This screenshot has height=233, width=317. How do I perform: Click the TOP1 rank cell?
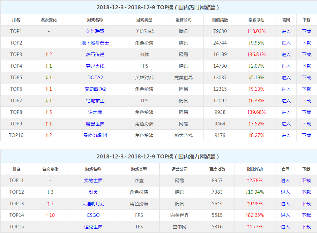(16, 31)
